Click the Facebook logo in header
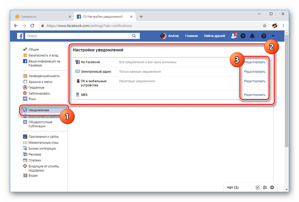 click(20, 36)
